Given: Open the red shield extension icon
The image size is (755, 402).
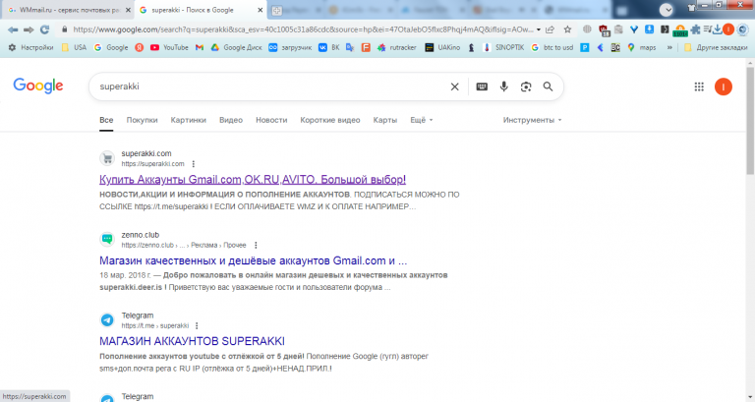Looking at the screenshot, I should click(604, 30).
